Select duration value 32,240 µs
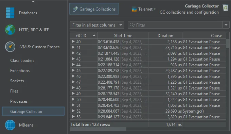This screenshot has width=231, height=134. point(173,94)
